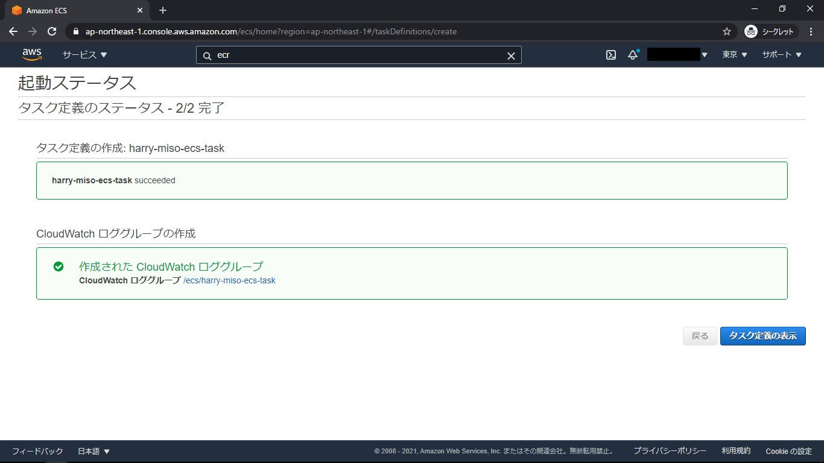Click the フィードバック feedback link
824x463 pixels.
37,451
